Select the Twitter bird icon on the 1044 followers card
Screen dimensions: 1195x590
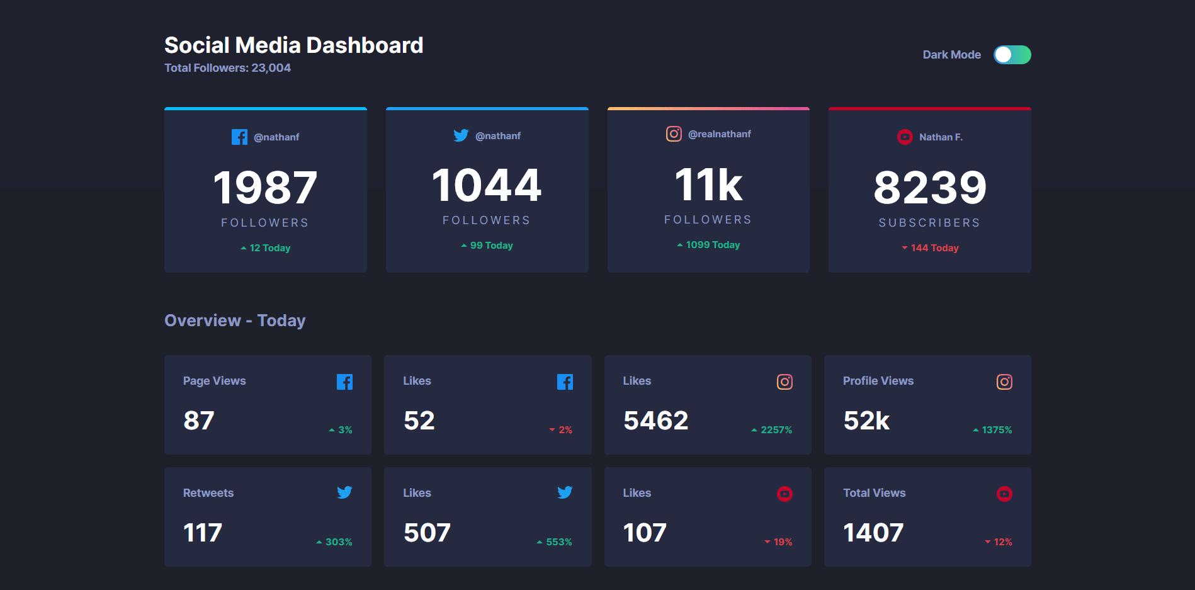click(x=462, y=135)
